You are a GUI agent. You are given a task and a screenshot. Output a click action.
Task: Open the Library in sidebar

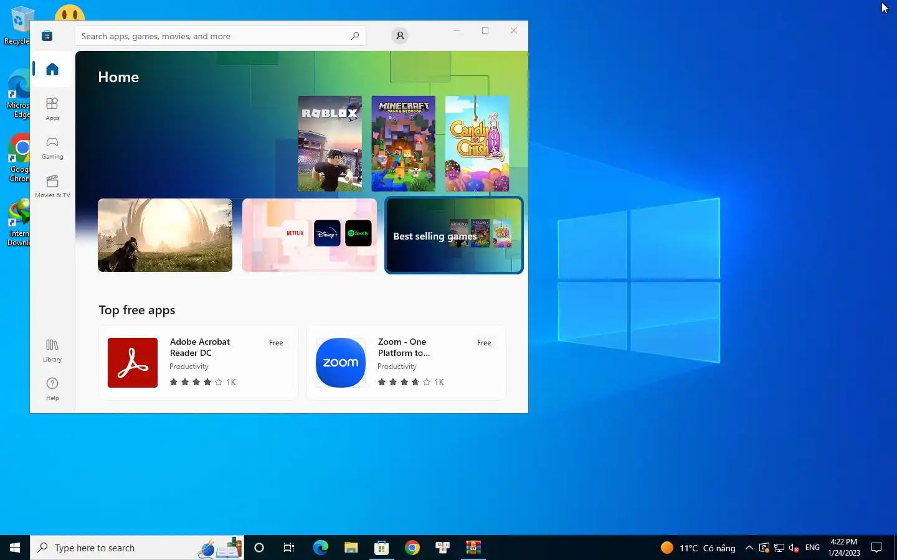52,351
